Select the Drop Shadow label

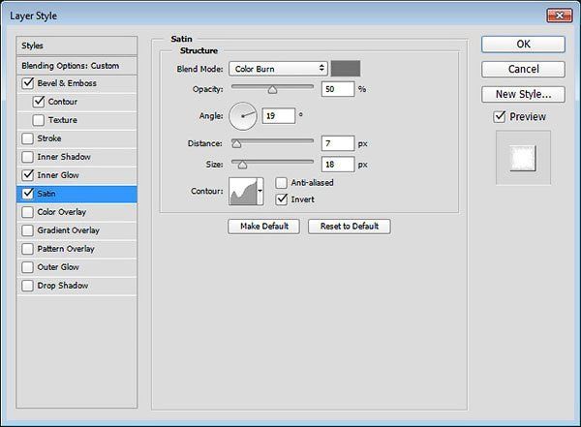pyautogui.click(x=63, y=286)
